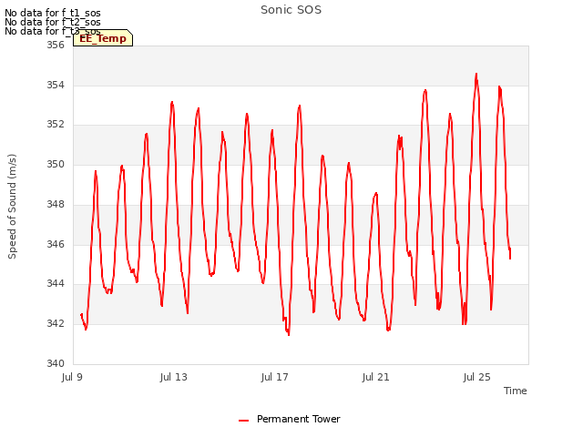This screenshot has height=437, width=583.
Task: Click the EE_Temp annotation label
Action: click(103, 38)
